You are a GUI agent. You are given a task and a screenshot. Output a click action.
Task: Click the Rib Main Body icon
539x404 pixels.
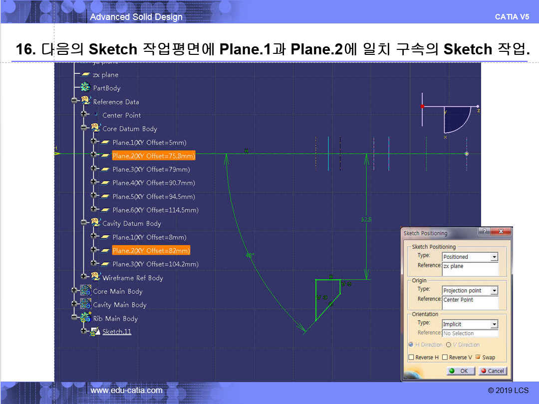85,318
